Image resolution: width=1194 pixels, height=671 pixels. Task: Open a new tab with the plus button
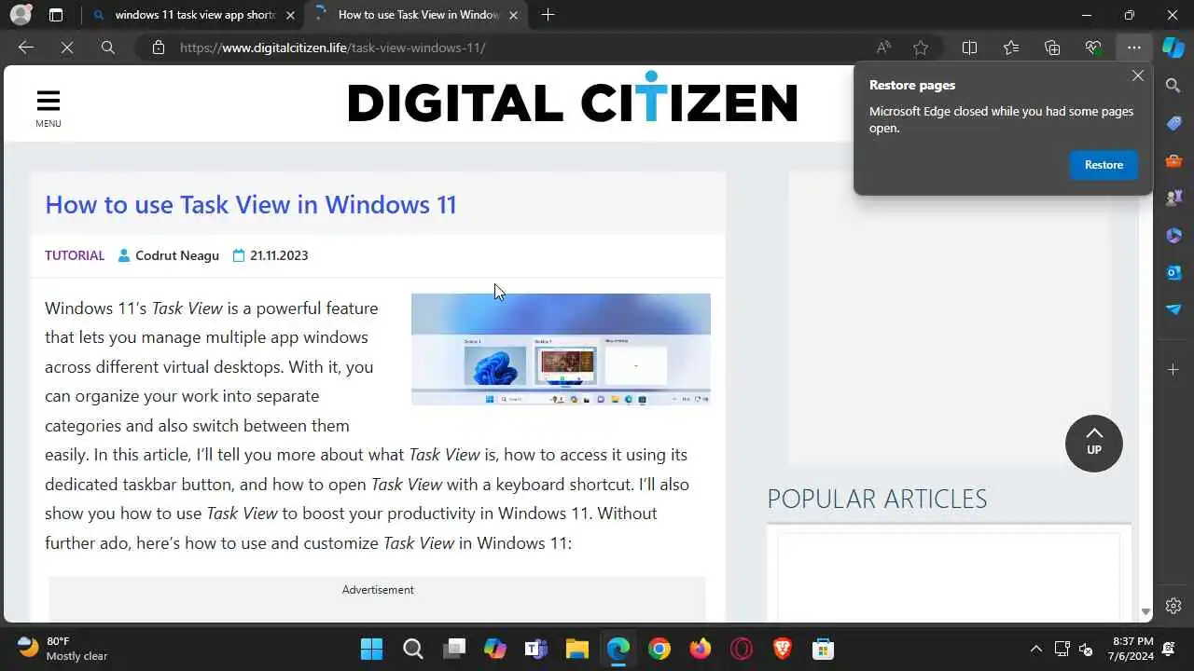pyautogui.click(x=548, y=15)
